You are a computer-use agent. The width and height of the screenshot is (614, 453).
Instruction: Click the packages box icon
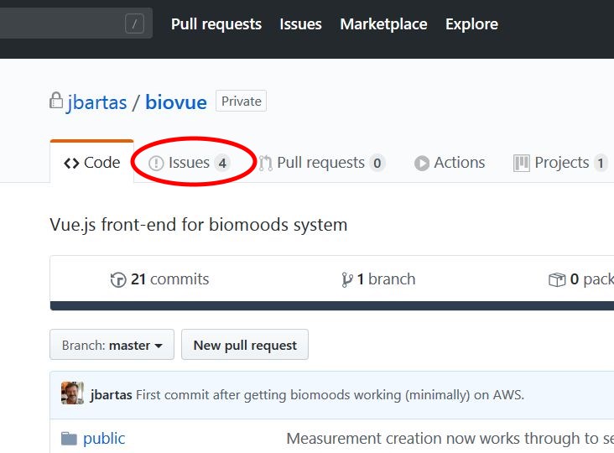[x=557, y=279]
